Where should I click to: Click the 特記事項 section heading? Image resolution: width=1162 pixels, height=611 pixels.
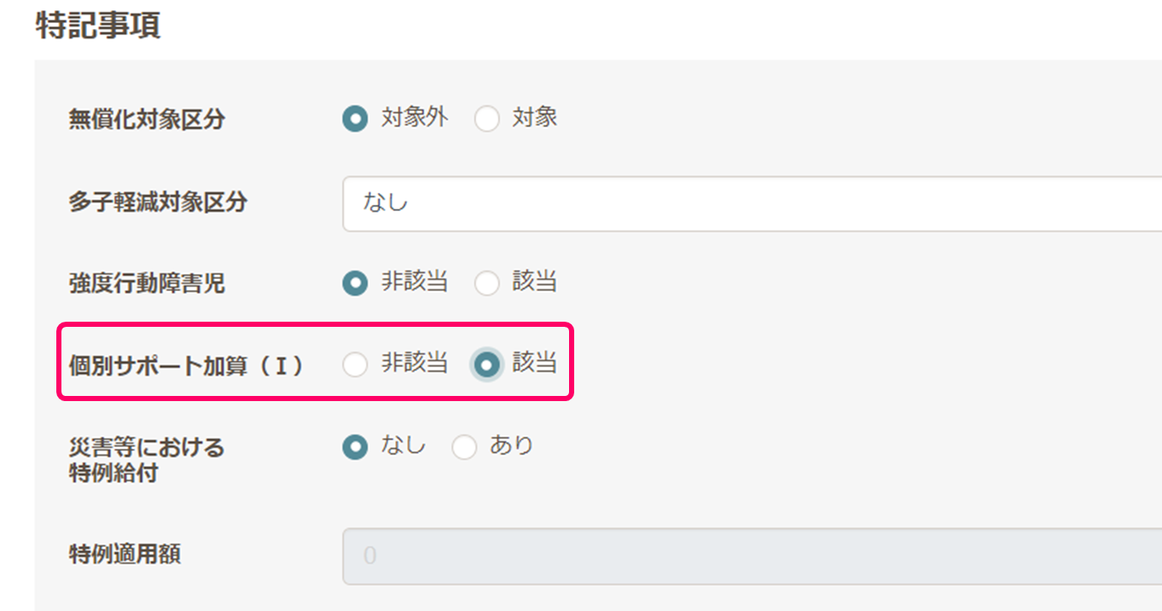(98, 26)
